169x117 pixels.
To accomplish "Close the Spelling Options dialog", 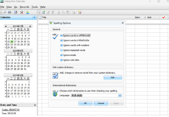I will click(123, 23).
